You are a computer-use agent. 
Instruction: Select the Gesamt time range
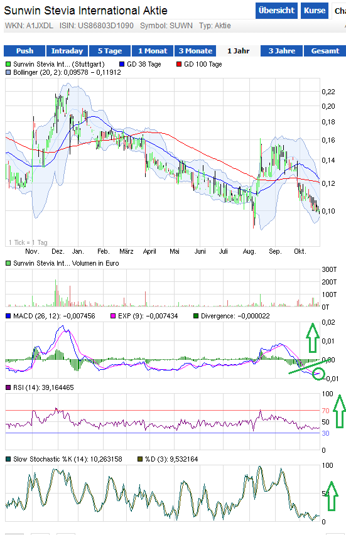[325, 51]
